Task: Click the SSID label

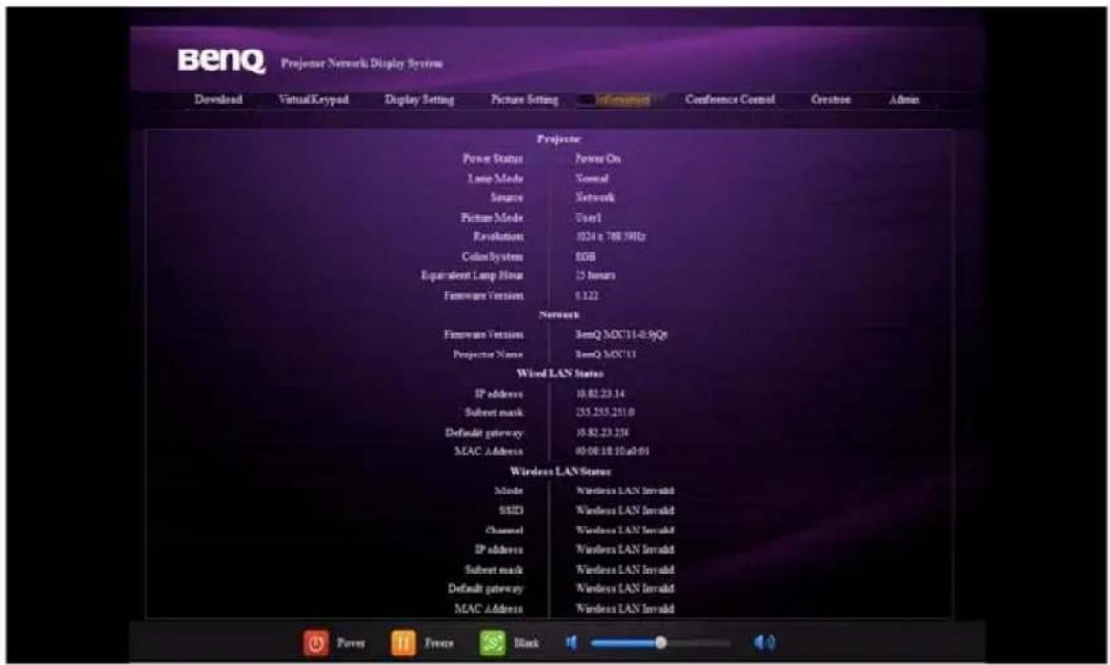Action: click(x=511, y=510)
